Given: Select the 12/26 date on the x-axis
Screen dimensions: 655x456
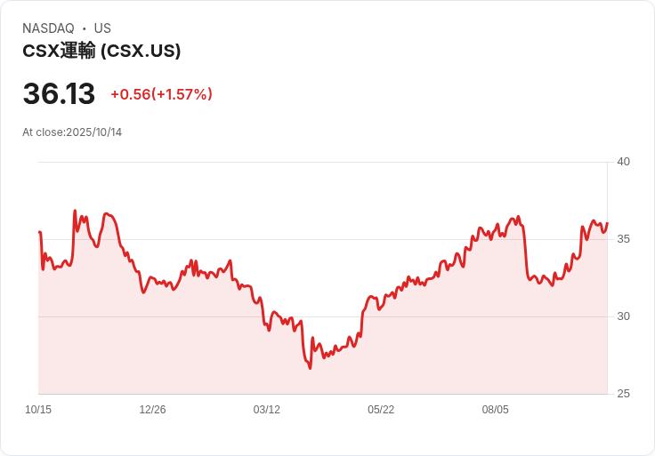Looking at the screenshot, I should [x=152, y=410].
